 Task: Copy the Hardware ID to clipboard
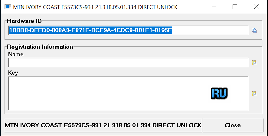click(x=254, y=31)
